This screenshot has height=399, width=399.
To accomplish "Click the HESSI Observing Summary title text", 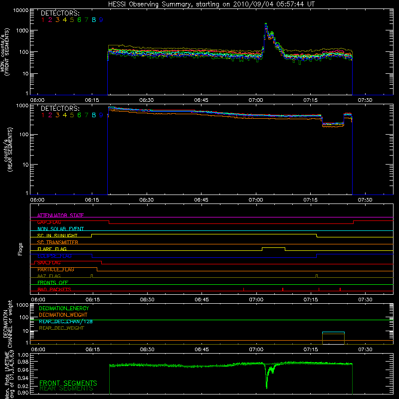I will tap(211, 4).
